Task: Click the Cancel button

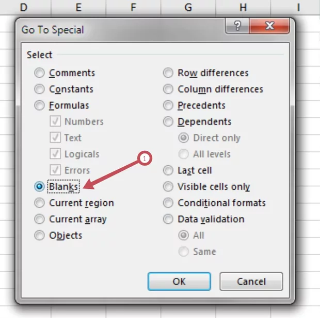Action: (251, 281)
